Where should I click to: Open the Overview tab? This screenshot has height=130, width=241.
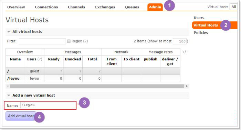[x=16, y=7]
